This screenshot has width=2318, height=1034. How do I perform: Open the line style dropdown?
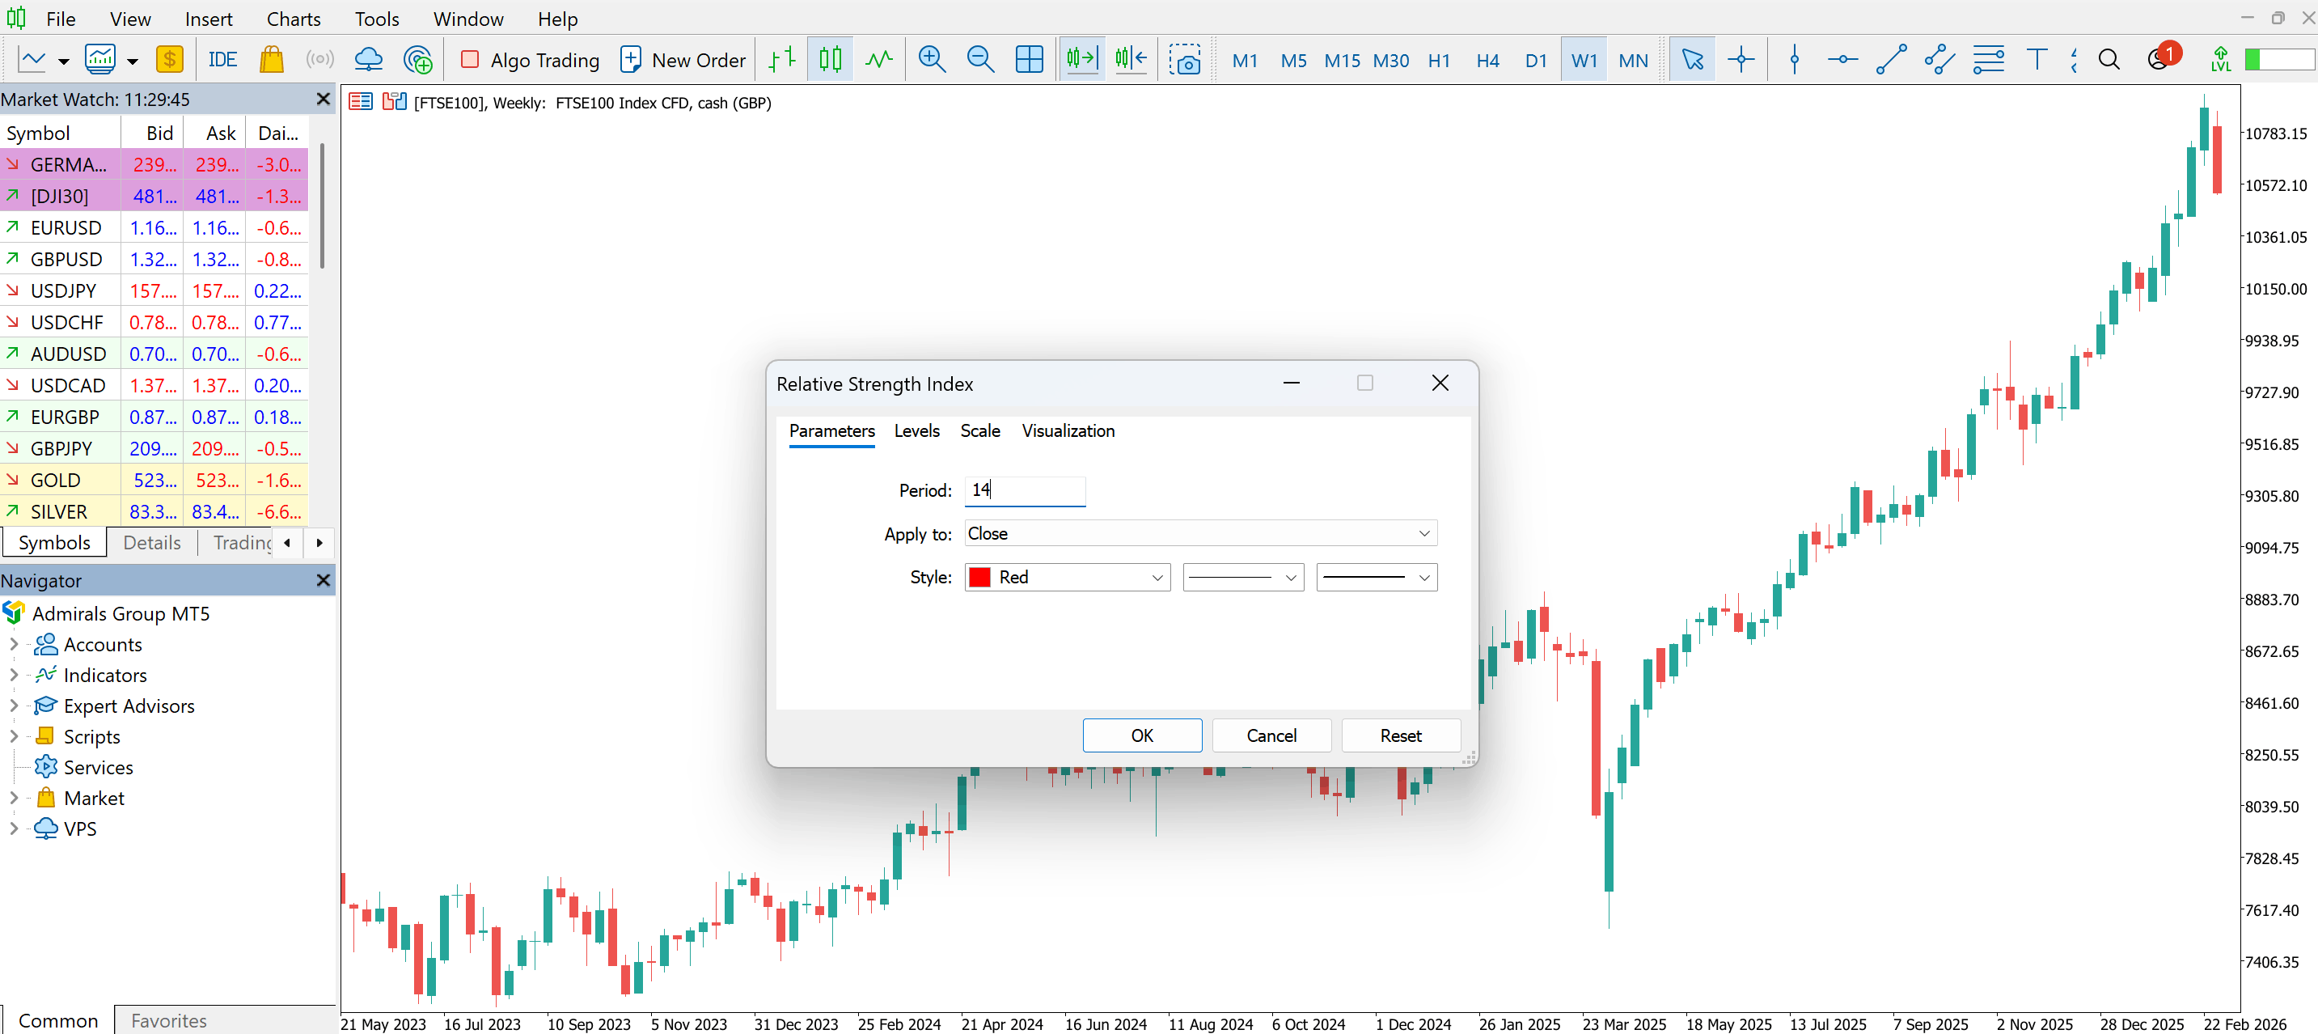tap(1244, 578)
